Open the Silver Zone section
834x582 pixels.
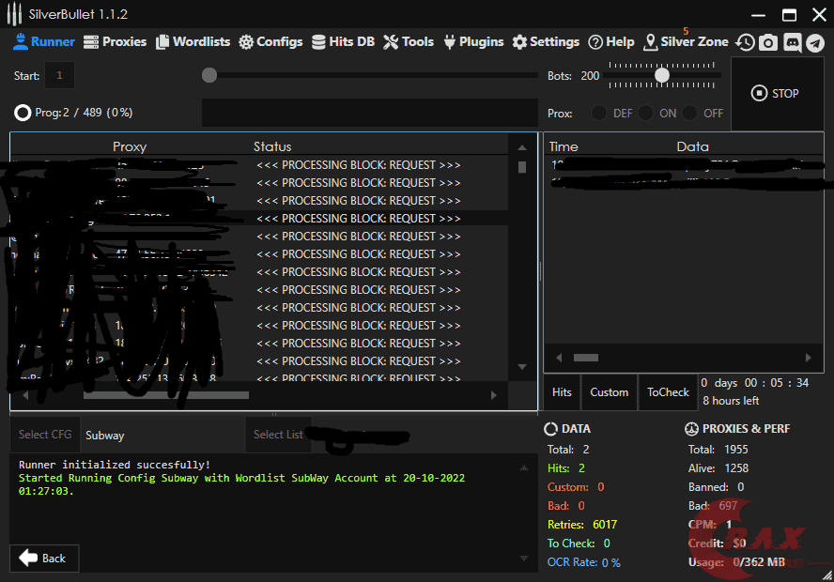point(686,41)
